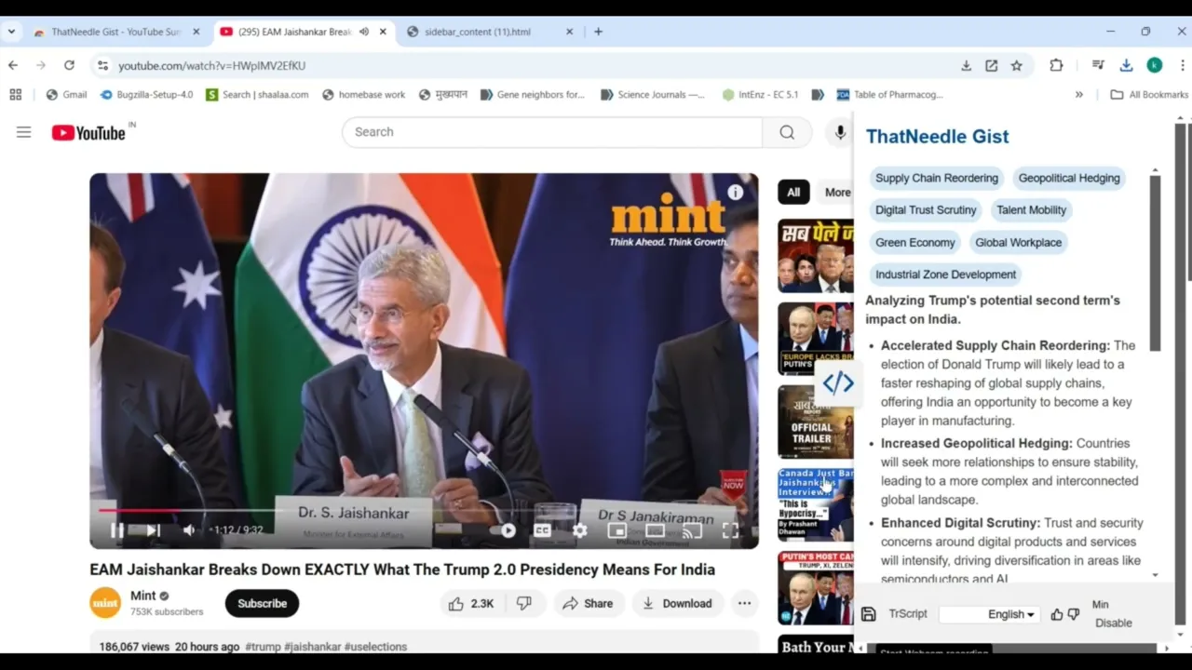This screenshot has width=1192, height=670.
Task: Subscribe to the Mint channel
Action: [262, 603]
